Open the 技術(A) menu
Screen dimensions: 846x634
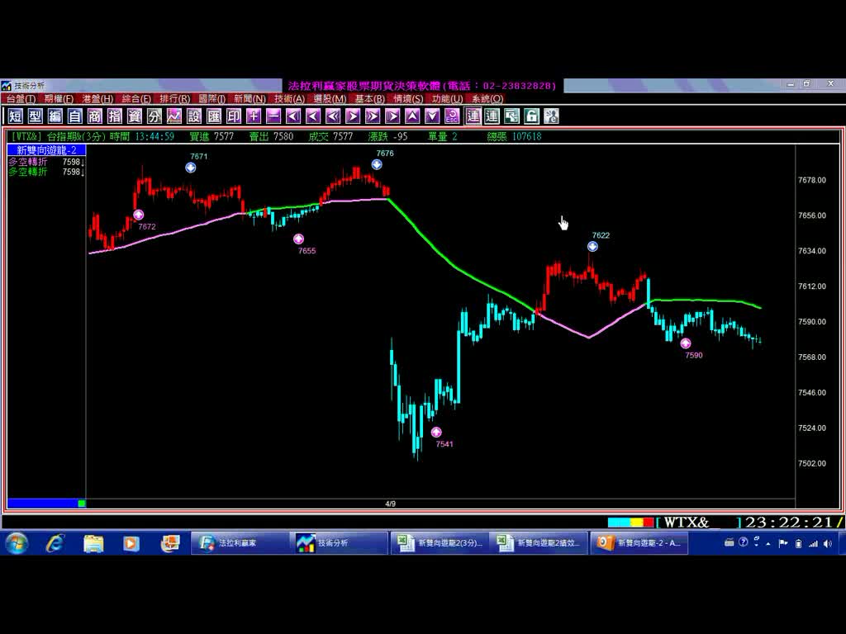pos(289,99)
